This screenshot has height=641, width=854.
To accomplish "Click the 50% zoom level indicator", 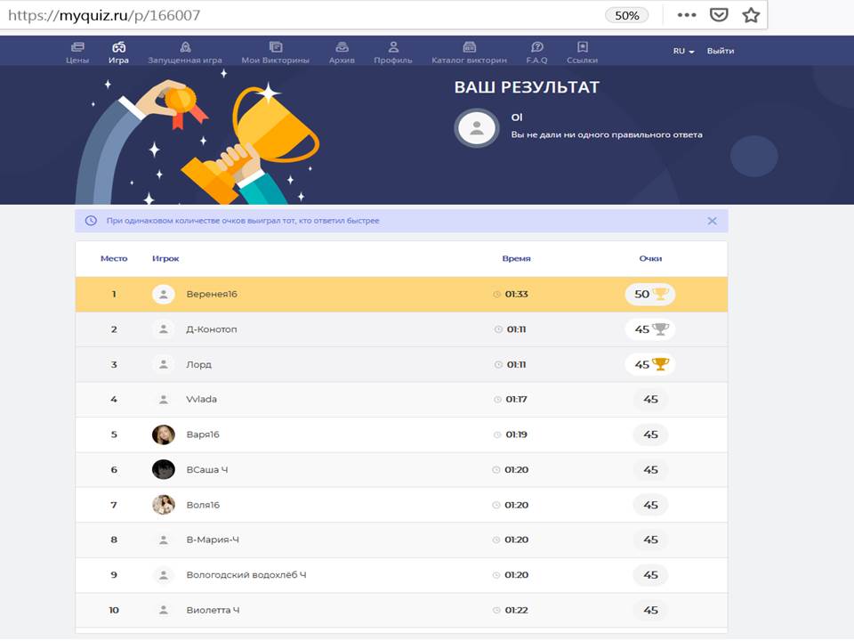I will tap(626, 15).
